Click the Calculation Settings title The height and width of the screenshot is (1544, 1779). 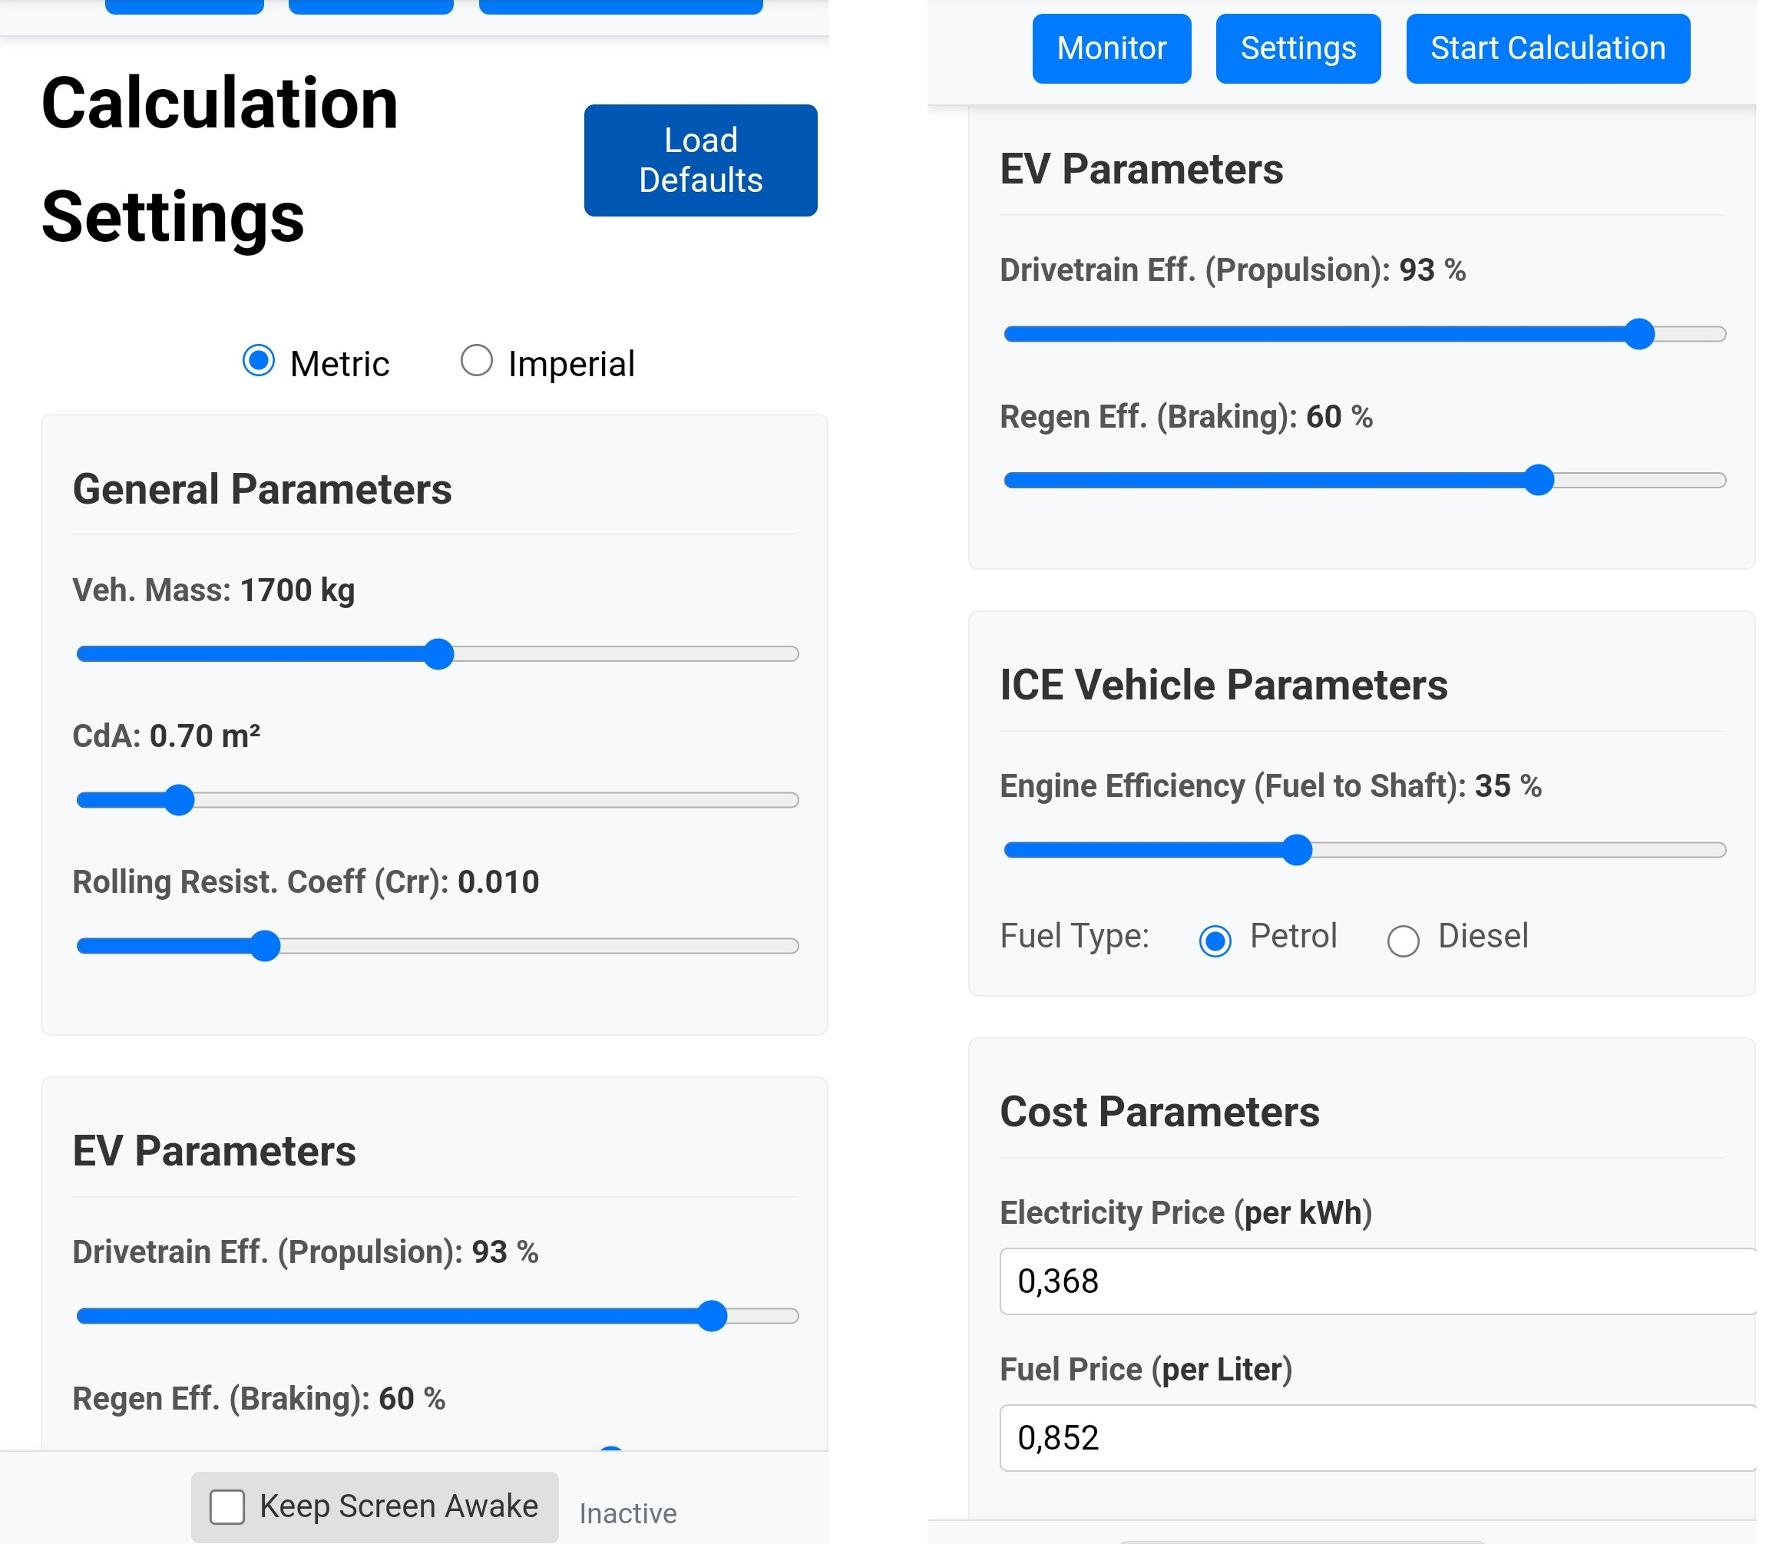point(220,160)
